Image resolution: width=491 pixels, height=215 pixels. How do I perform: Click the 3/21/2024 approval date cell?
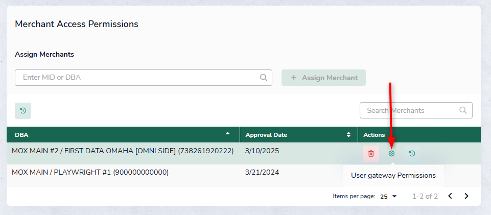coord(262,172)
